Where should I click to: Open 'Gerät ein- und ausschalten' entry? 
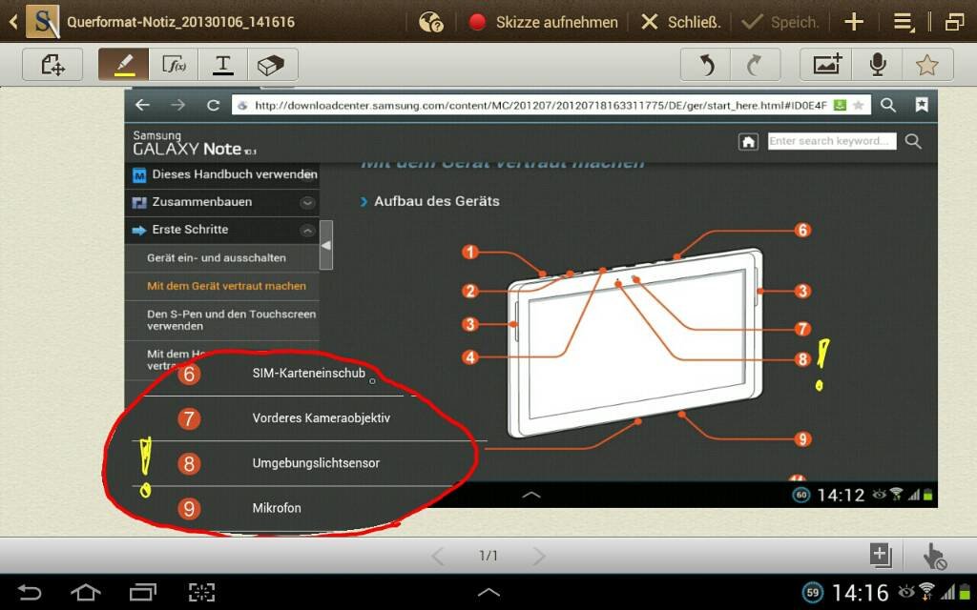pos(222,257)
